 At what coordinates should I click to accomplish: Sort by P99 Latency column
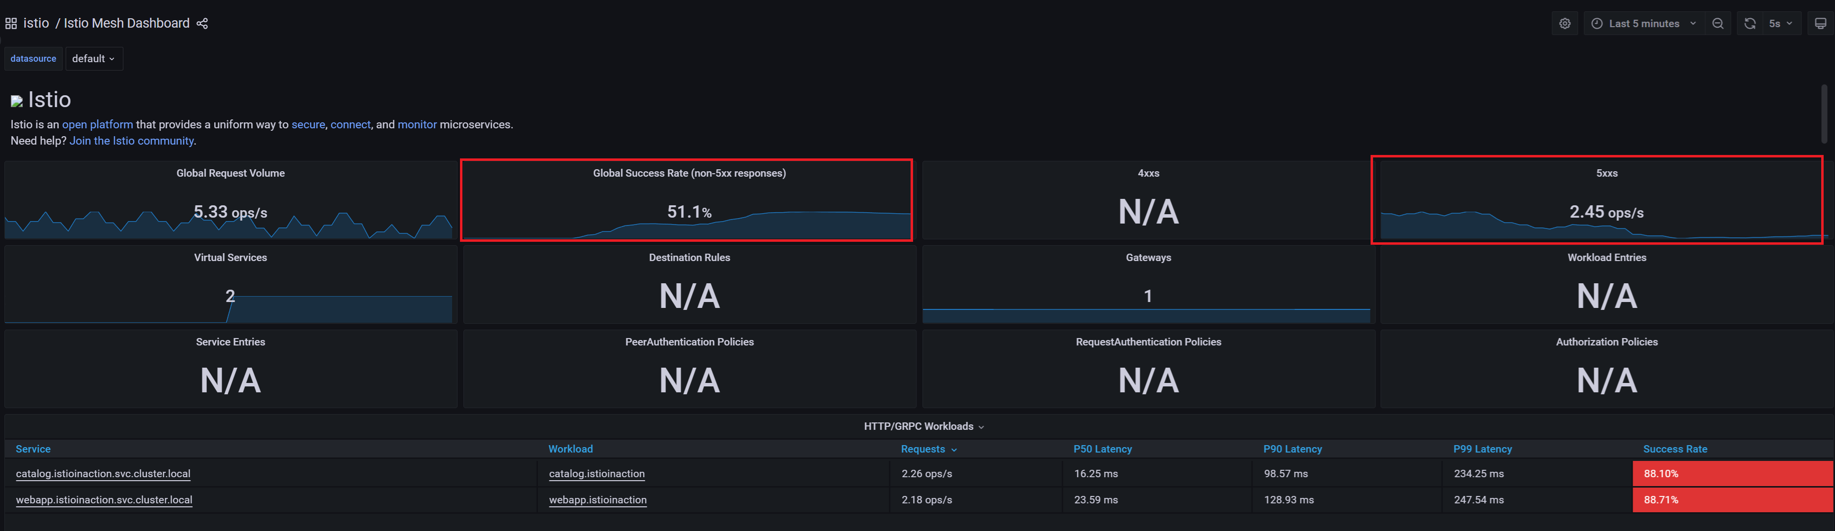[x=1483, y=449]
